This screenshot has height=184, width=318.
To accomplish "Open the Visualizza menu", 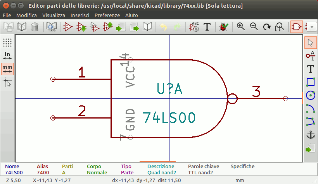I will click(54, 15).
